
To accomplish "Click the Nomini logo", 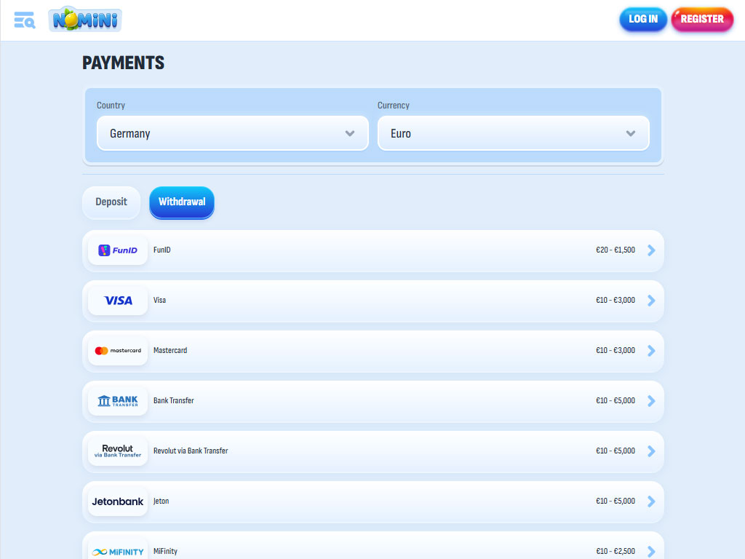I will pyautogui.click(x=85, y=20).
